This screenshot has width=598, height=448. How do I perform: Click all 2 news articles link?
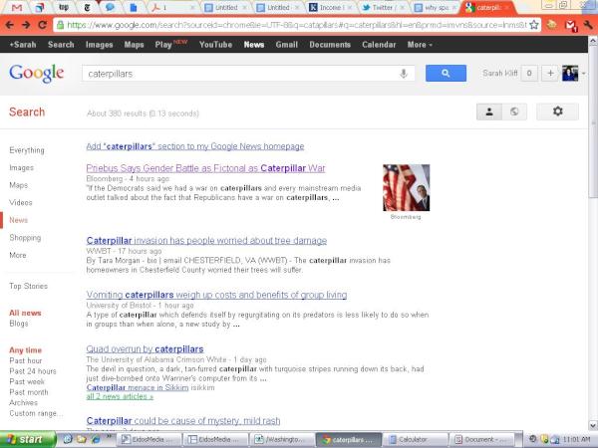point(120,396)
